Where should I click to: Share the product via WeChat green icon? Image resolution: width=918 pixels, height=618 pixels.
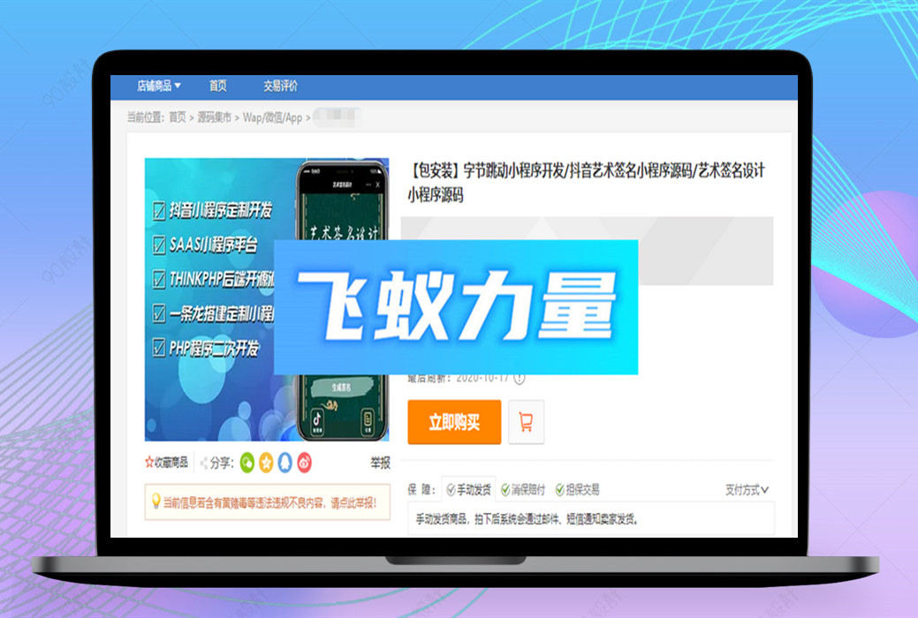(247, 462)
